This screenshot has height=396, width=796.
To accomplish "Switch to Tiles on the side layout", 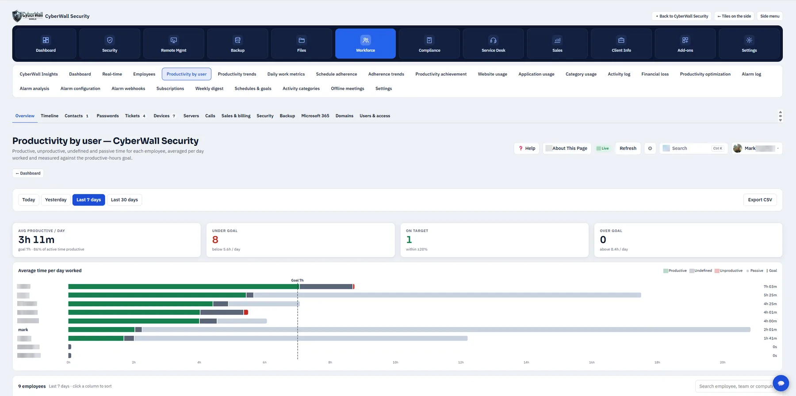I will pyautogui.click(x=734, y=16).
